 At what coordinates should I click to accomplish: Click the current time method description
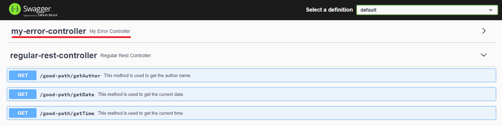[141, 113]
